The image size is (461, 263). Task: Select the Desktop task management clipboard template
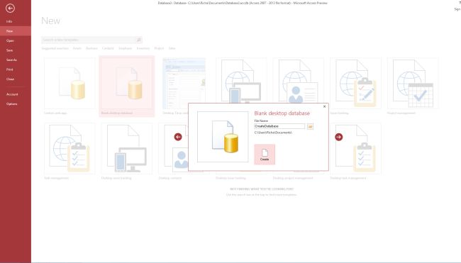[355, 151]
